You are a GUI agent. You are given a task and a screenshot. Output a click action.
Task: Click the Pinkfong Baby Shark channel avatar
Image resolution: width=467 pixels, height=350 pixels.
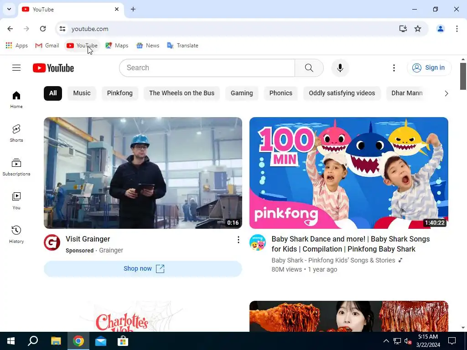[258, 242]
